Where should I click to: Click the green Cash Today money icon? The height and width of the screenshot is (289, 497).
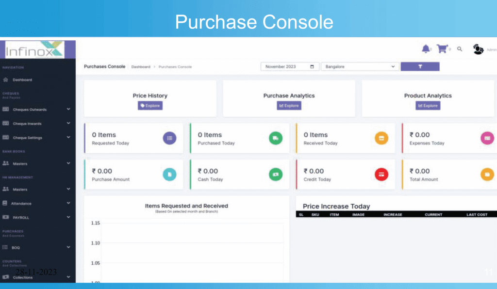(276, 174)
